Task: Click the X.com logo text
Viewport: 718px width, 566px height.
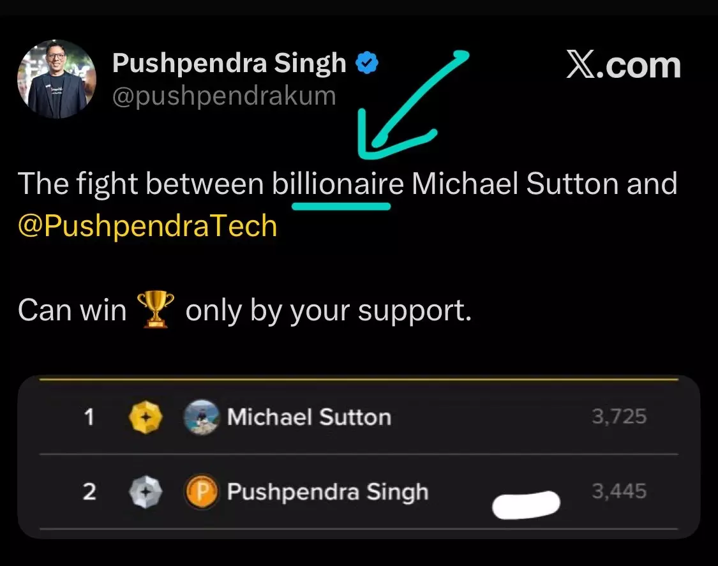Action: pos(624,65)
